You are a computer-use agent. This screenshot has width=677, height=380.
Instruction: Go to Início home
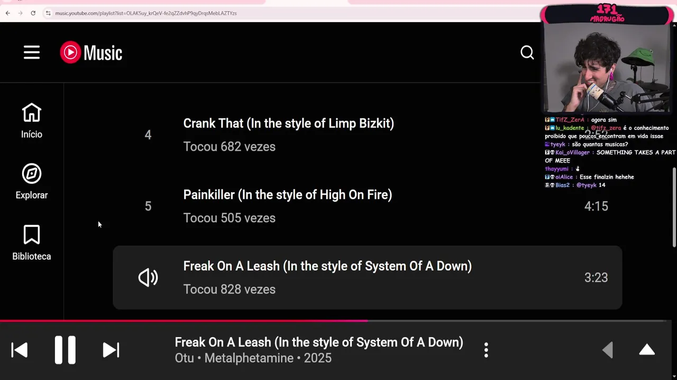pyautogui.click(x=32, y=121)
